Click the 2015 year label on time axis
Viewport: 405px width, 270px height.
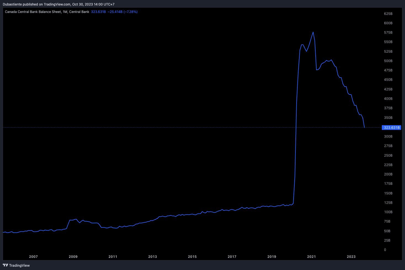point(192,257)
